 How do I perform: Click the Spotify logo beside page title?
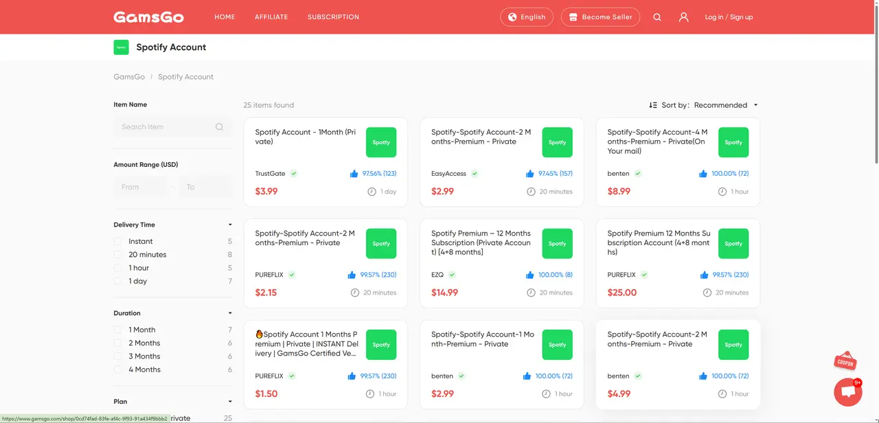pyautogui.click(x=121, y=47)
